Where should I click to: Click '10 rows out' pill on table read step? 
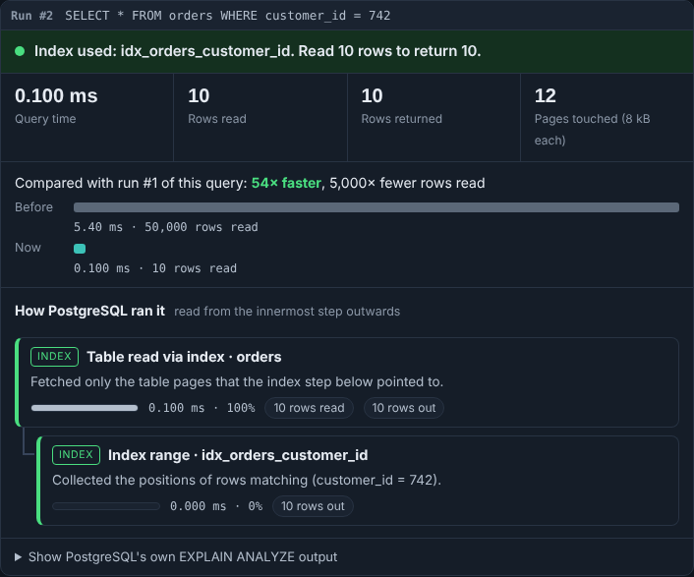404,408
